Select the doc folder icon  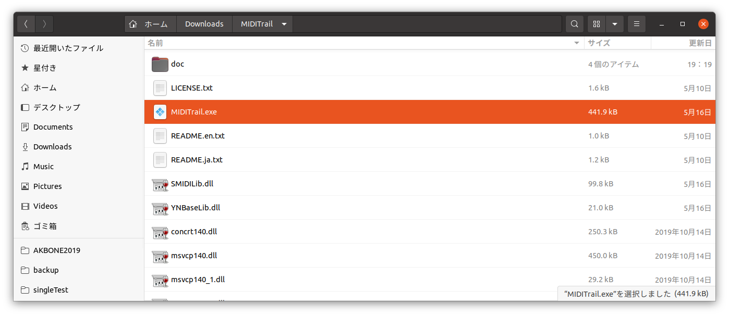tap(160, 64)
